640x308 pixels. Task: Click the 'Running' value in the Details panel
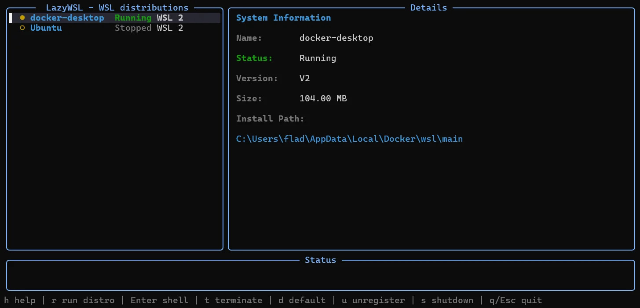318,58
